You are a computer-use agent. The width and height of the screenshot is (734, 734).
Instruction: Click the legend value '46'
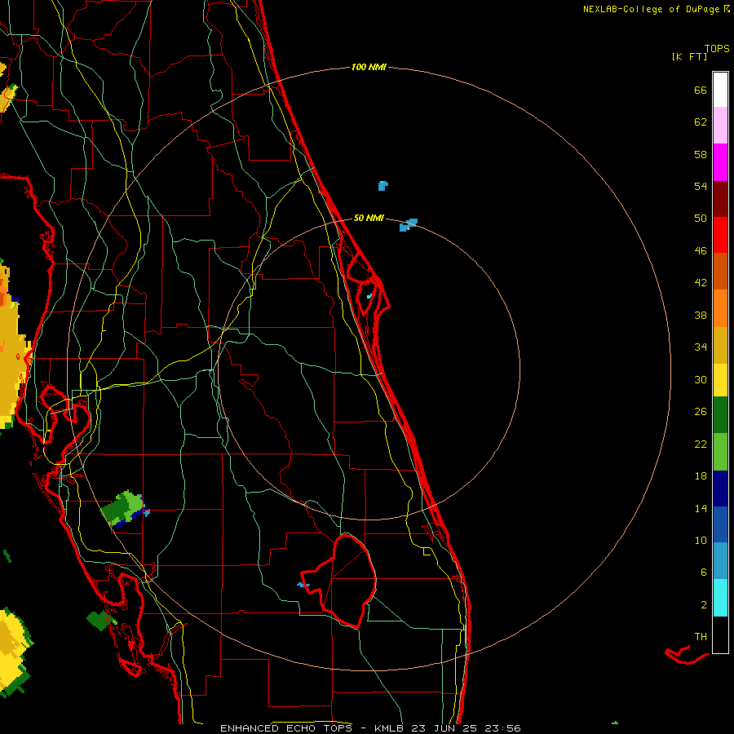701,251
